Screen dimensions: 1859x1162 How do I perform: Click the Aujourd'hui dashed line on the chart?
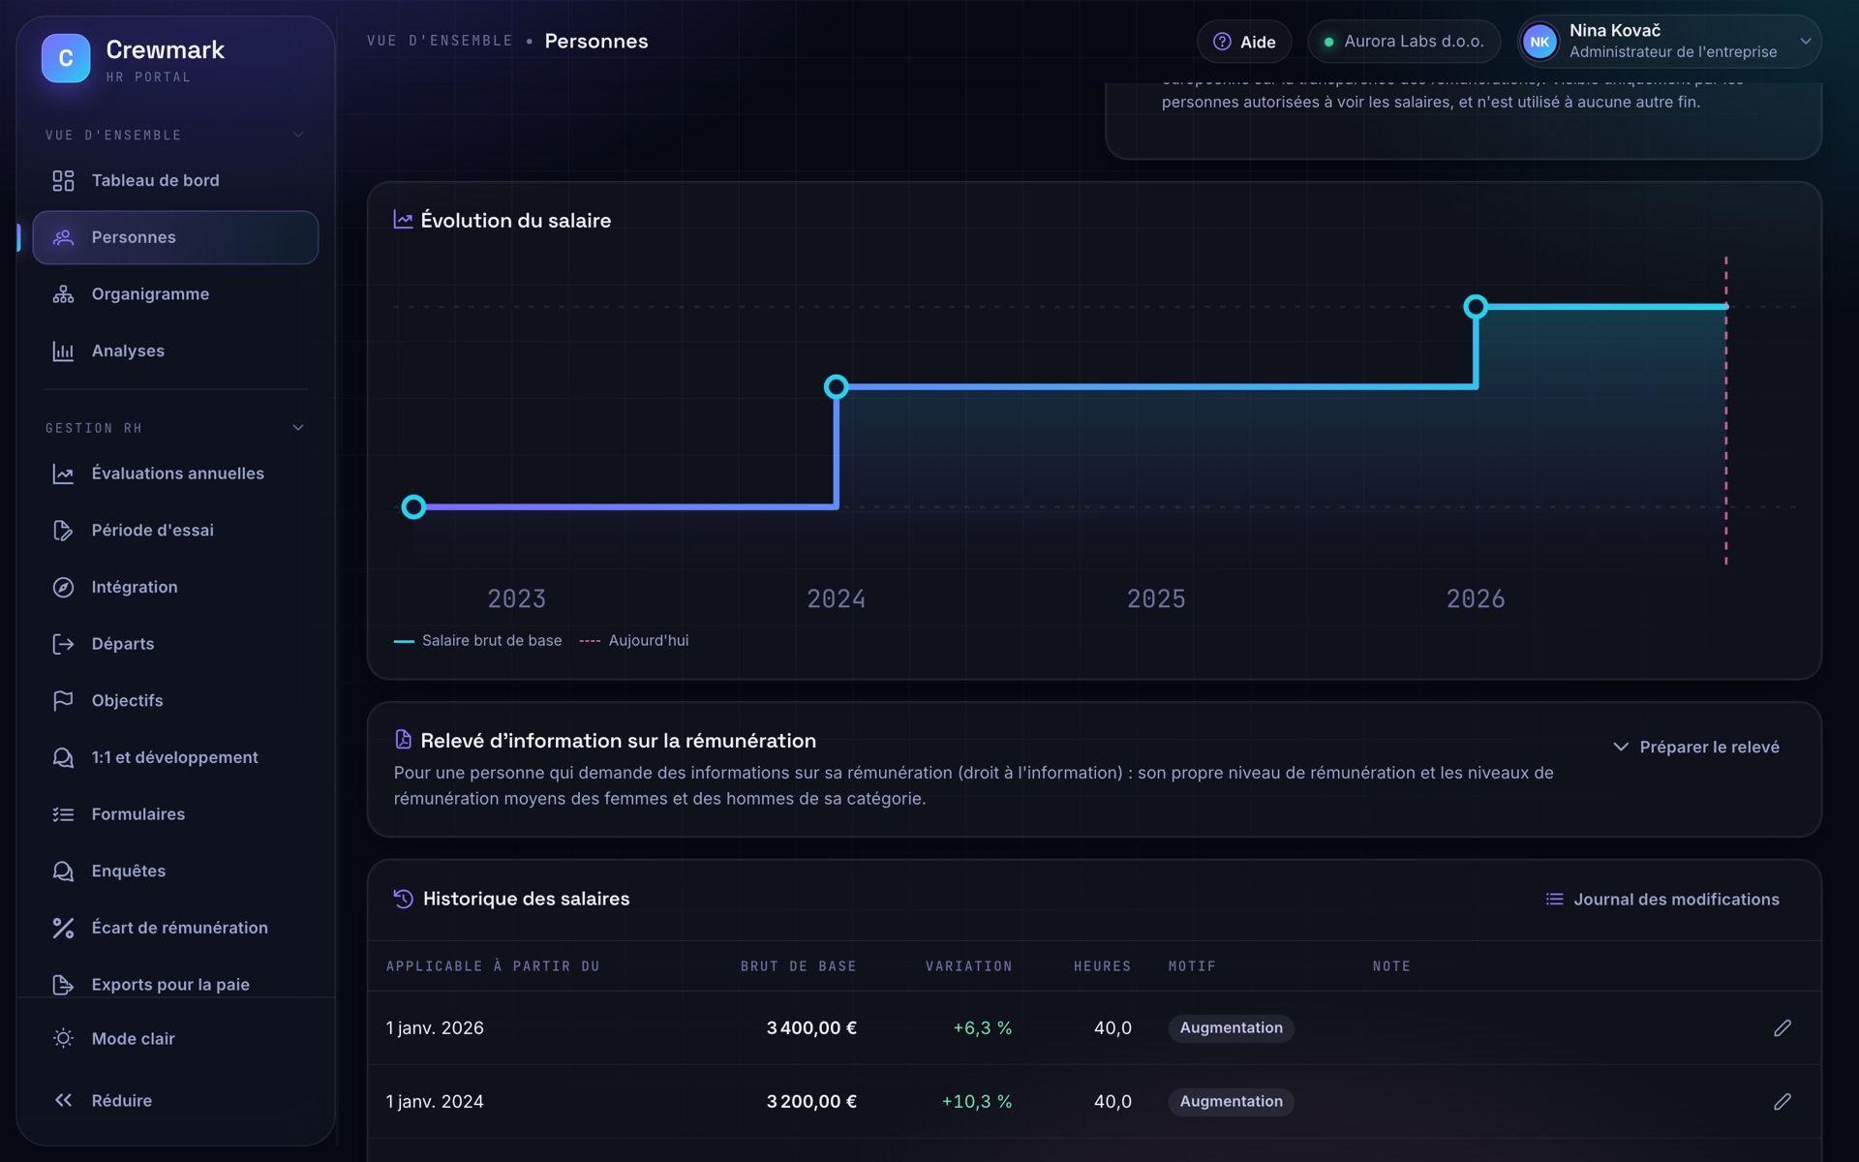coord(1725,411)
